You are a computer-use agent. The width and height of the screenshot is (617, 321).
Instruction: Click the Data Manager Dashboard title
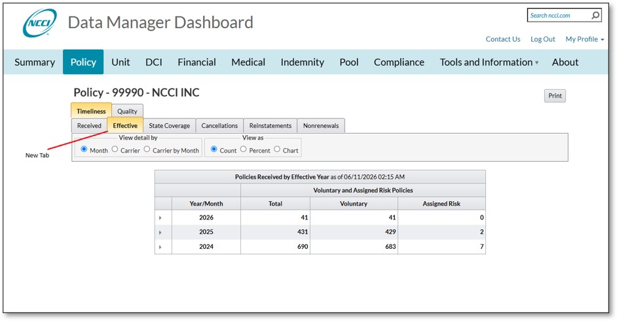(160, 22)
